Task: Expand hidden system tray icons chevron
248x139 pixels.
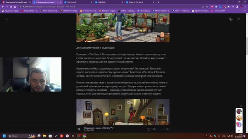Action: coord(207,136)
